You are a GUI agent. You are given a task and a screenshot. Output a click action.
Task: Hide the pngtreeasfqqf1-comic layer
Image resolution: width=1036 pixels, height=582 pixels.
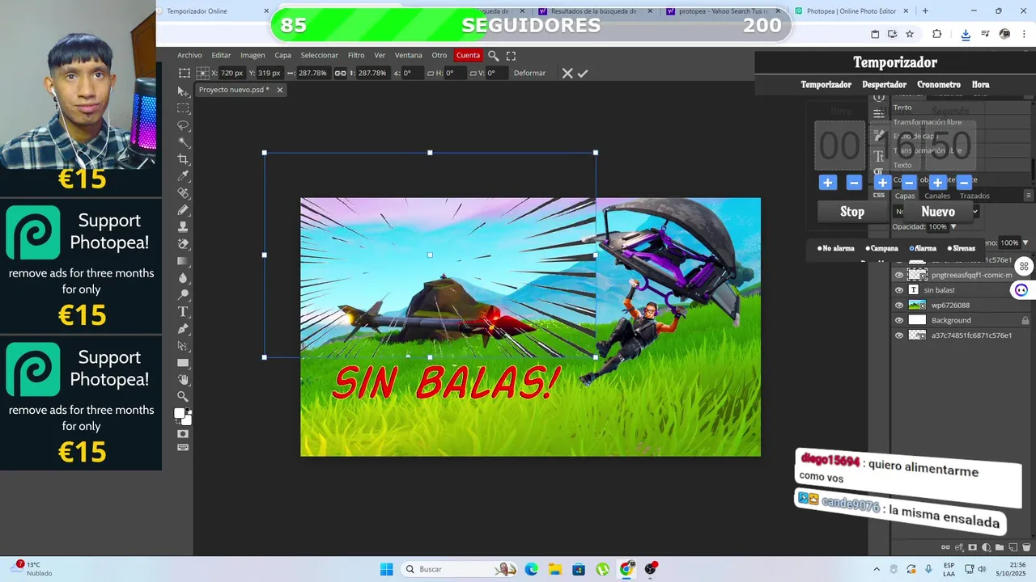pyautogui.click(x=898, y=275)
